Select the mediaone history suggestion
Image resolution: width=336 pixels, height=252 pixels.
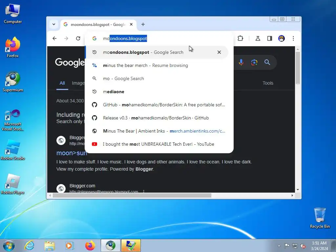pyautogui.click(x=157, y=92)
